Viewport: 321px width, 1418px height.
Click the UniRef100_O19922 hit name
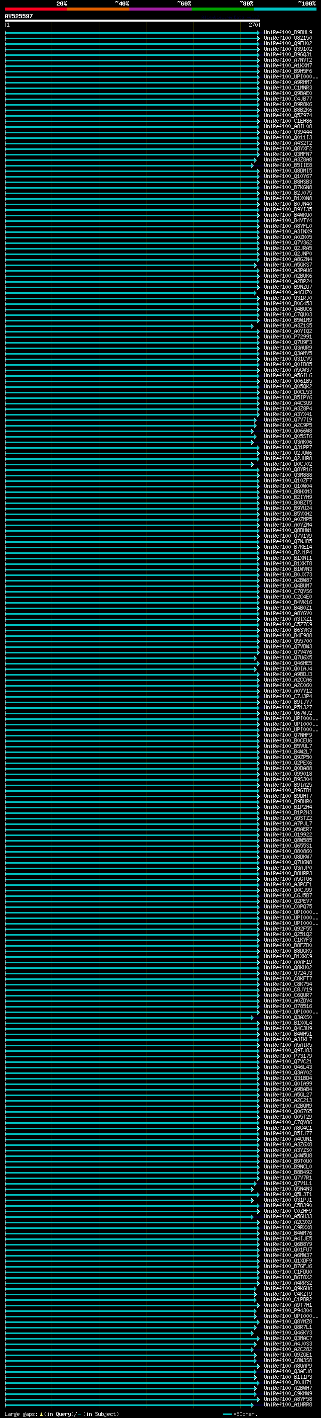288,835
